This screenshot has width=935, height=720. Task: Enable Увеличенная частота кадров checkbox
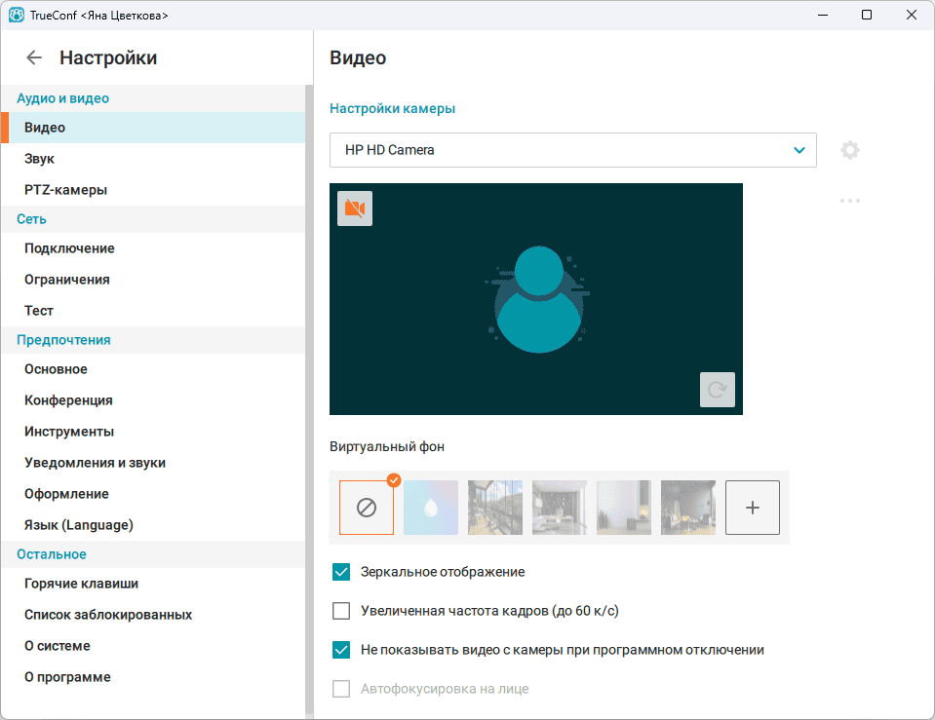[341, 611]
